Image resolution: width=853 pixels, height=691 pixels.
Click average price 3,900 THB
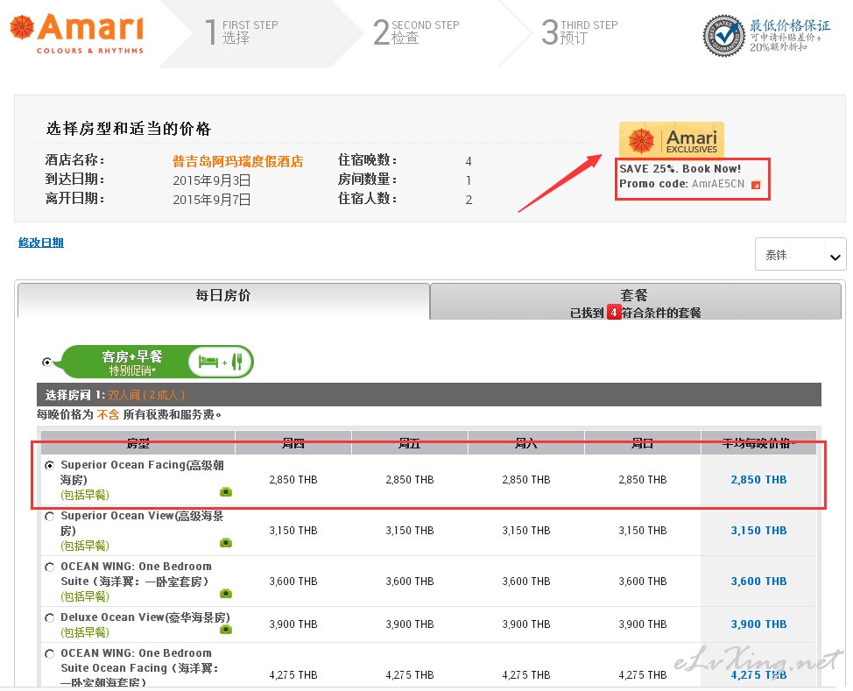[758, 624]
